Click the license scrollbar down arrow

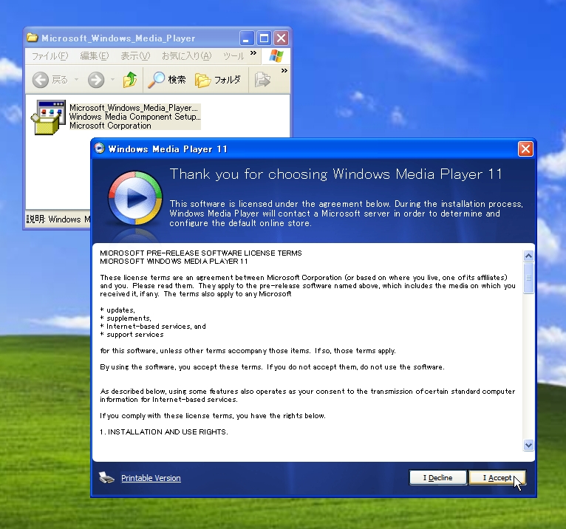[x=528, y=445]
